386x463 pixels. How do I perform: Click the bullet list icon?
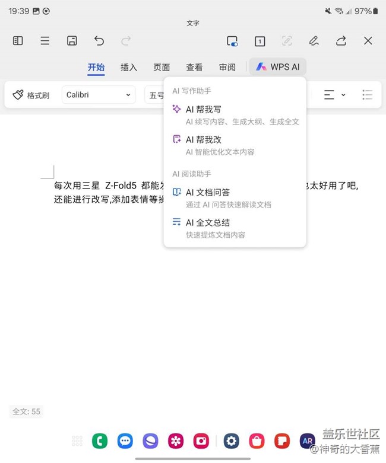point(367,95)
